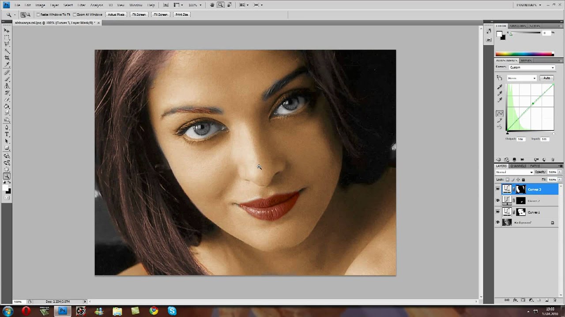Open the Filter menu
Image resolution: width=565 pixels, height=317 pixels.
(82, 5)
